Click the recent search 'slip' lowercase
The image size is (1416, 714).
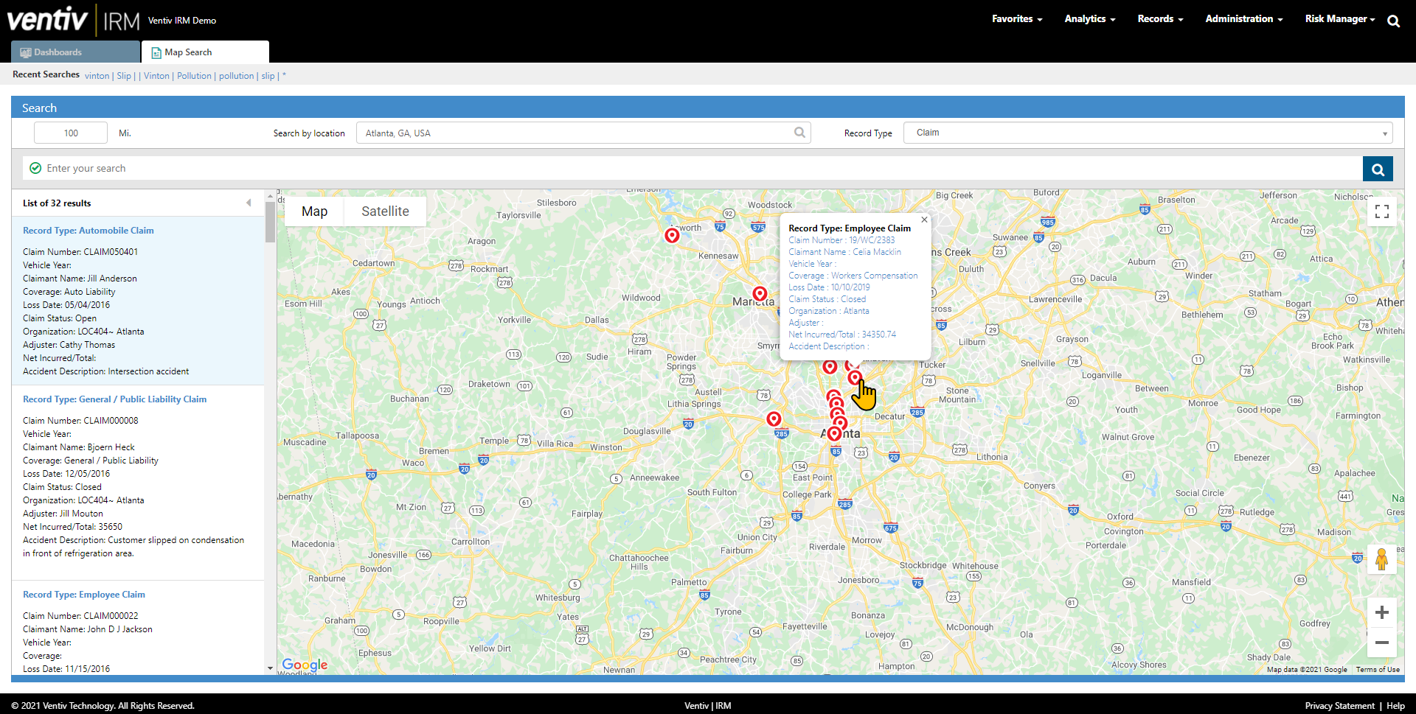(268, 76)
